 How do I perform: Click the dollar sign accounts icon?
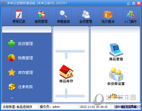12,87
